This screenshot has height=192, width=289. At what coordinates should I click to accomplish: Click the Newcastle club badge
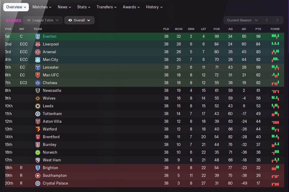[38, 90]
